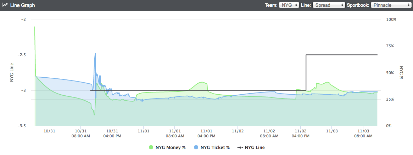Open the Team dropdown showing NYG
This screenshot has height=155, width=413.
(x=289, y=5)
